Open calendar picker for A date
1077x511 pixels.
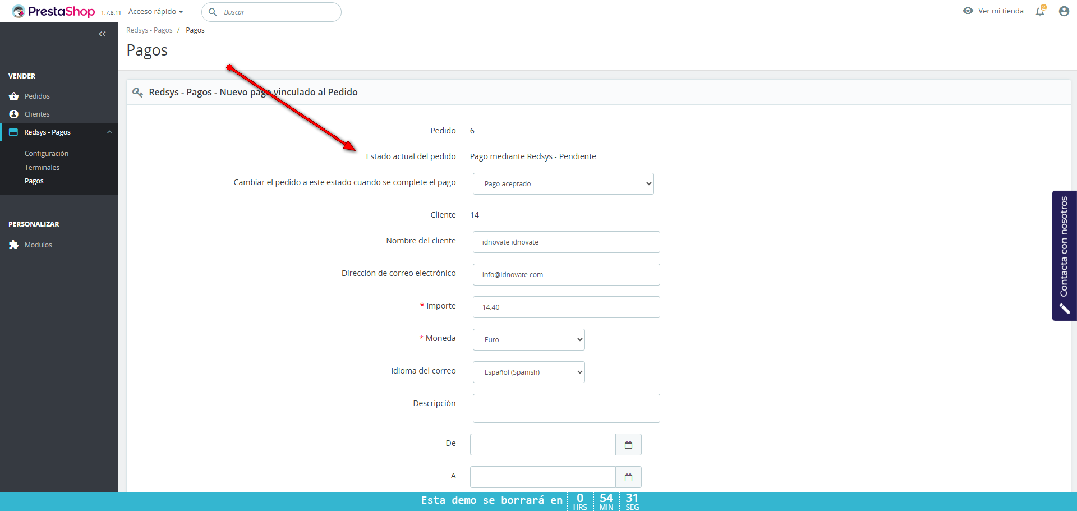click(x=628, y=477)
